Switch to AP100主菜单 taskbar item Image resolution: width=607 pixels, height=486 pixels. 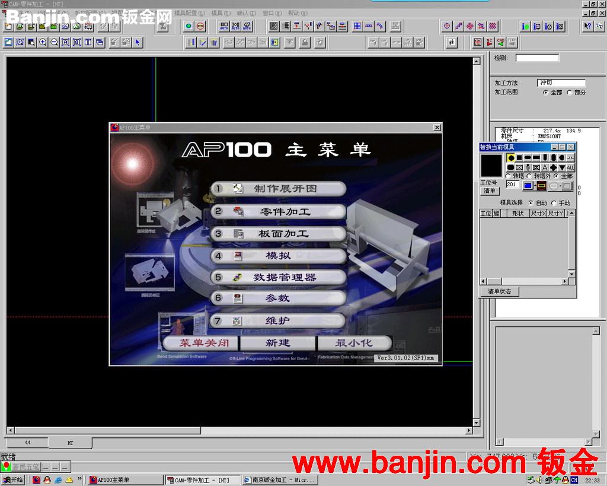click(x=126, y=480)
